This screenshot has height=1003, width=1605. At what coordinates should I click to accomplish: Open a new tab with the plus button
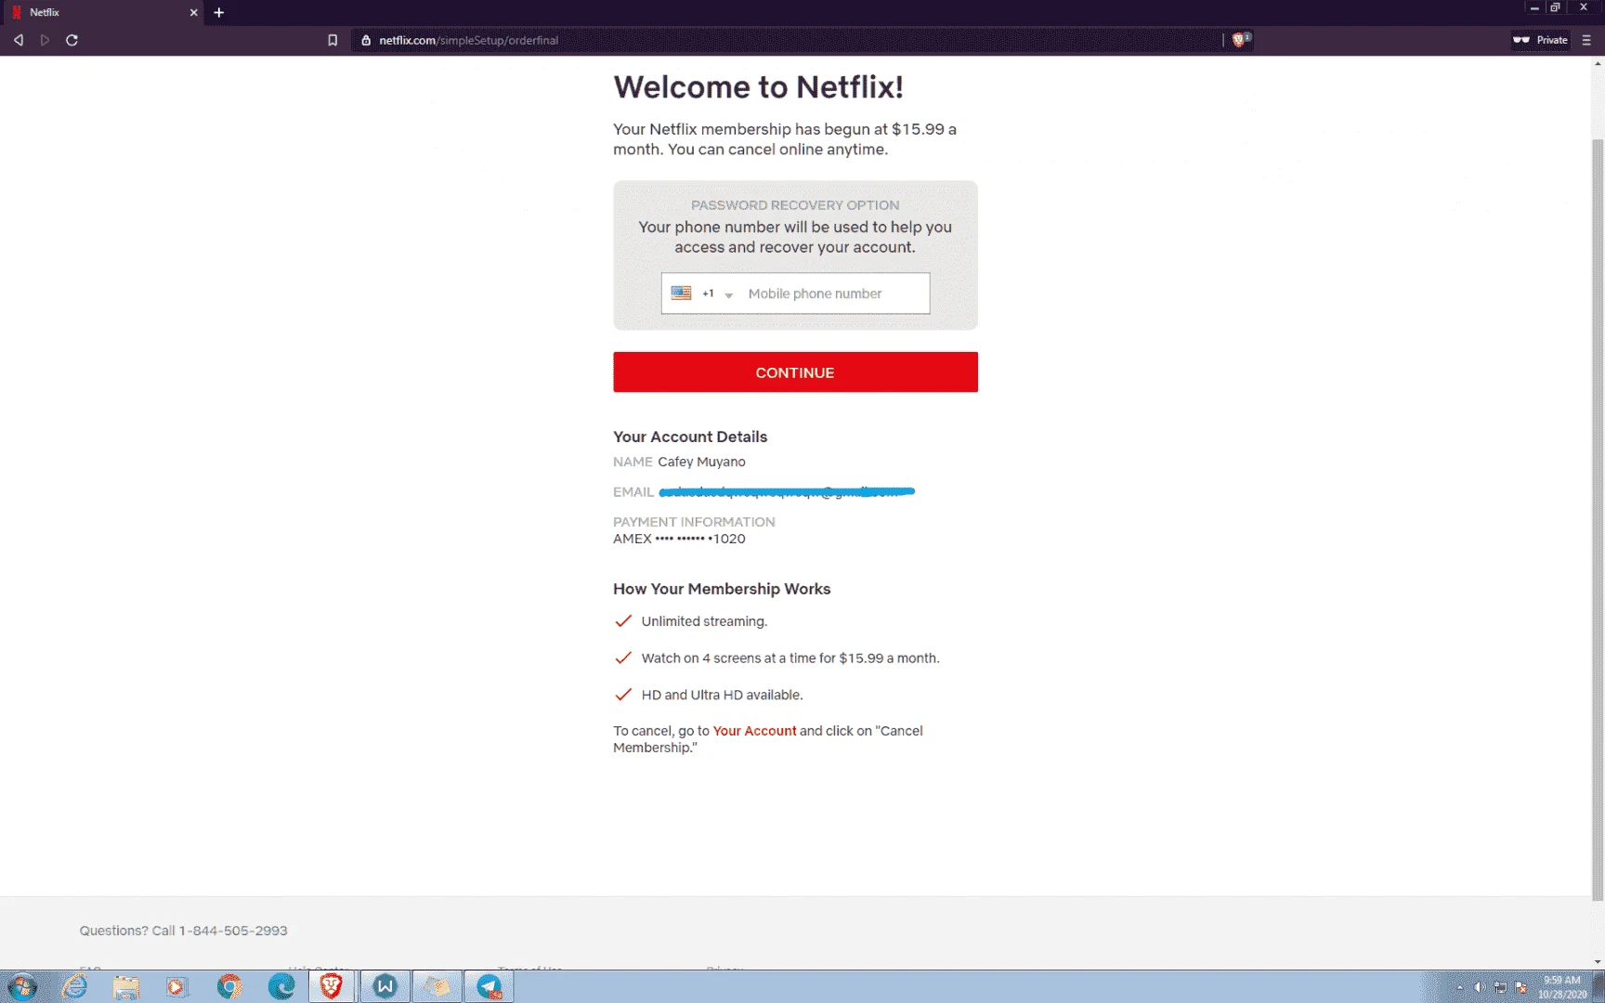click(x=219, y=12)
